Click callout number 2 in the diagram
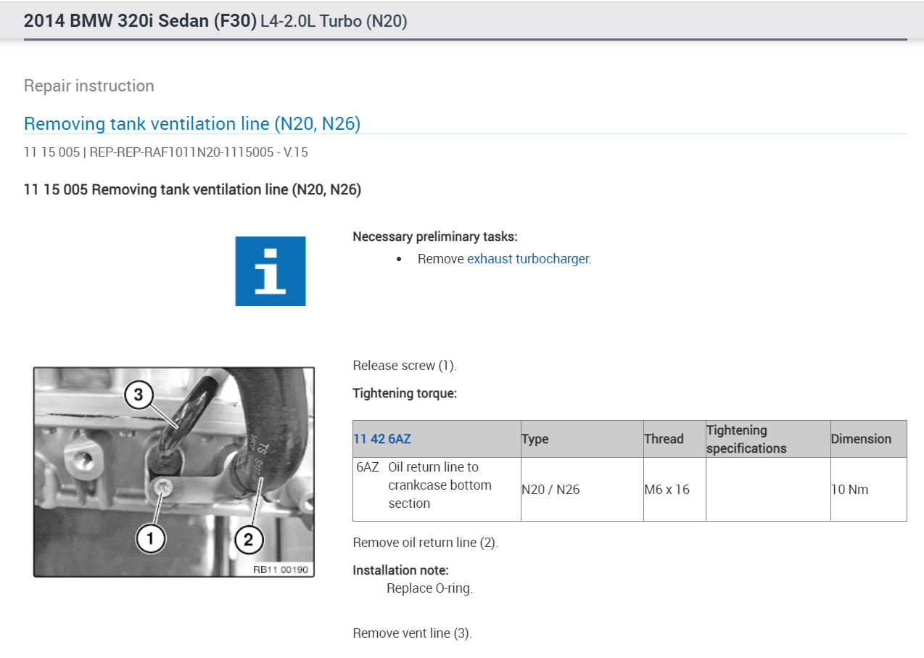 tap(249, 538)
